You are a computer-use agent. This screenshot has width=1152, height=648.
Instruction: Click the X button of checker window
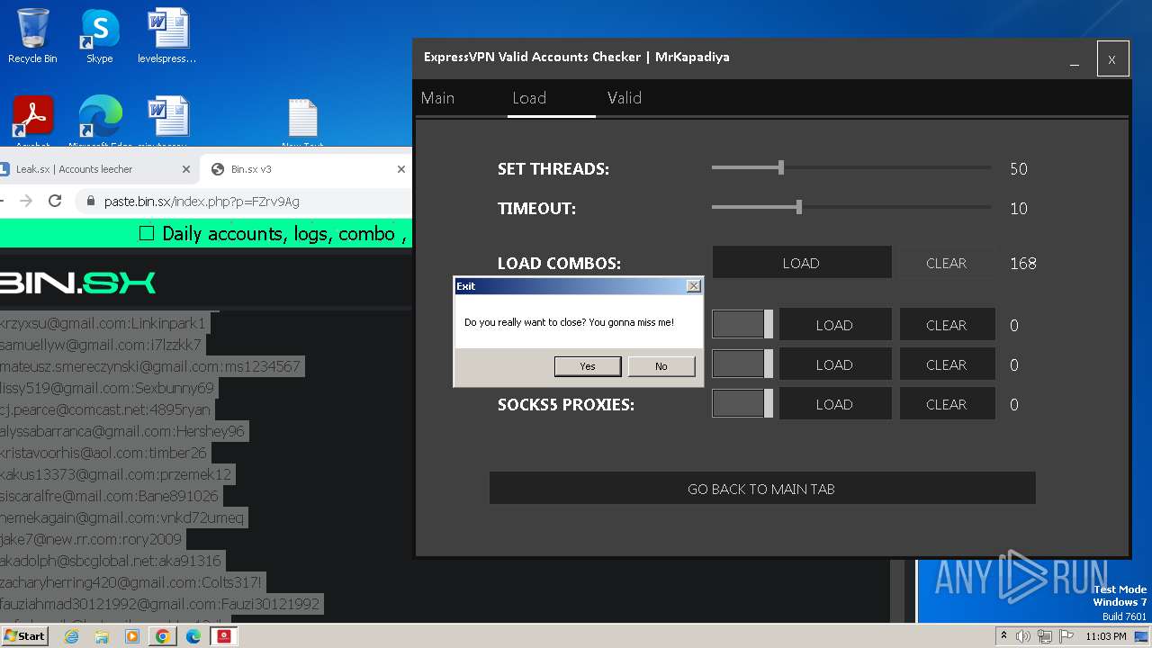point(1112,59)
